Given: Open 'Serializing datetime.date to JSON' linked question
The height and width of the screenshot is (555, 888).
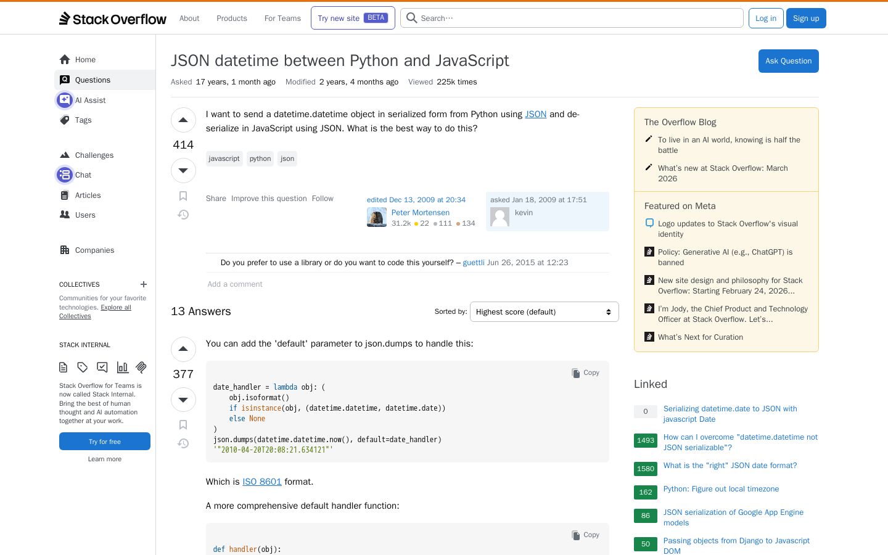Looking at the screenshot, I should point(730,414).
